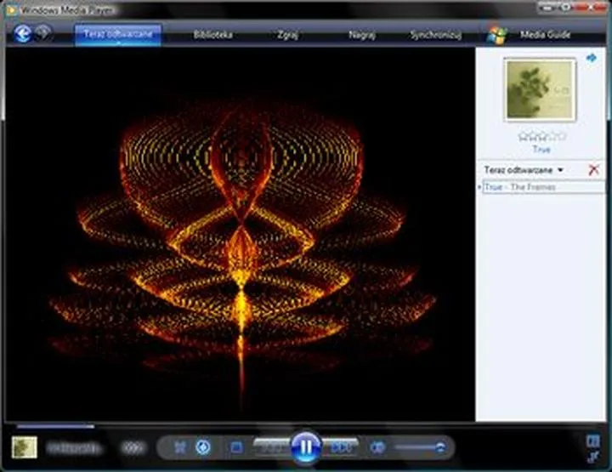Screen dimensions: 612x472
Task: Click the blurred track info text in control bar
Action: tap(74, 448)
